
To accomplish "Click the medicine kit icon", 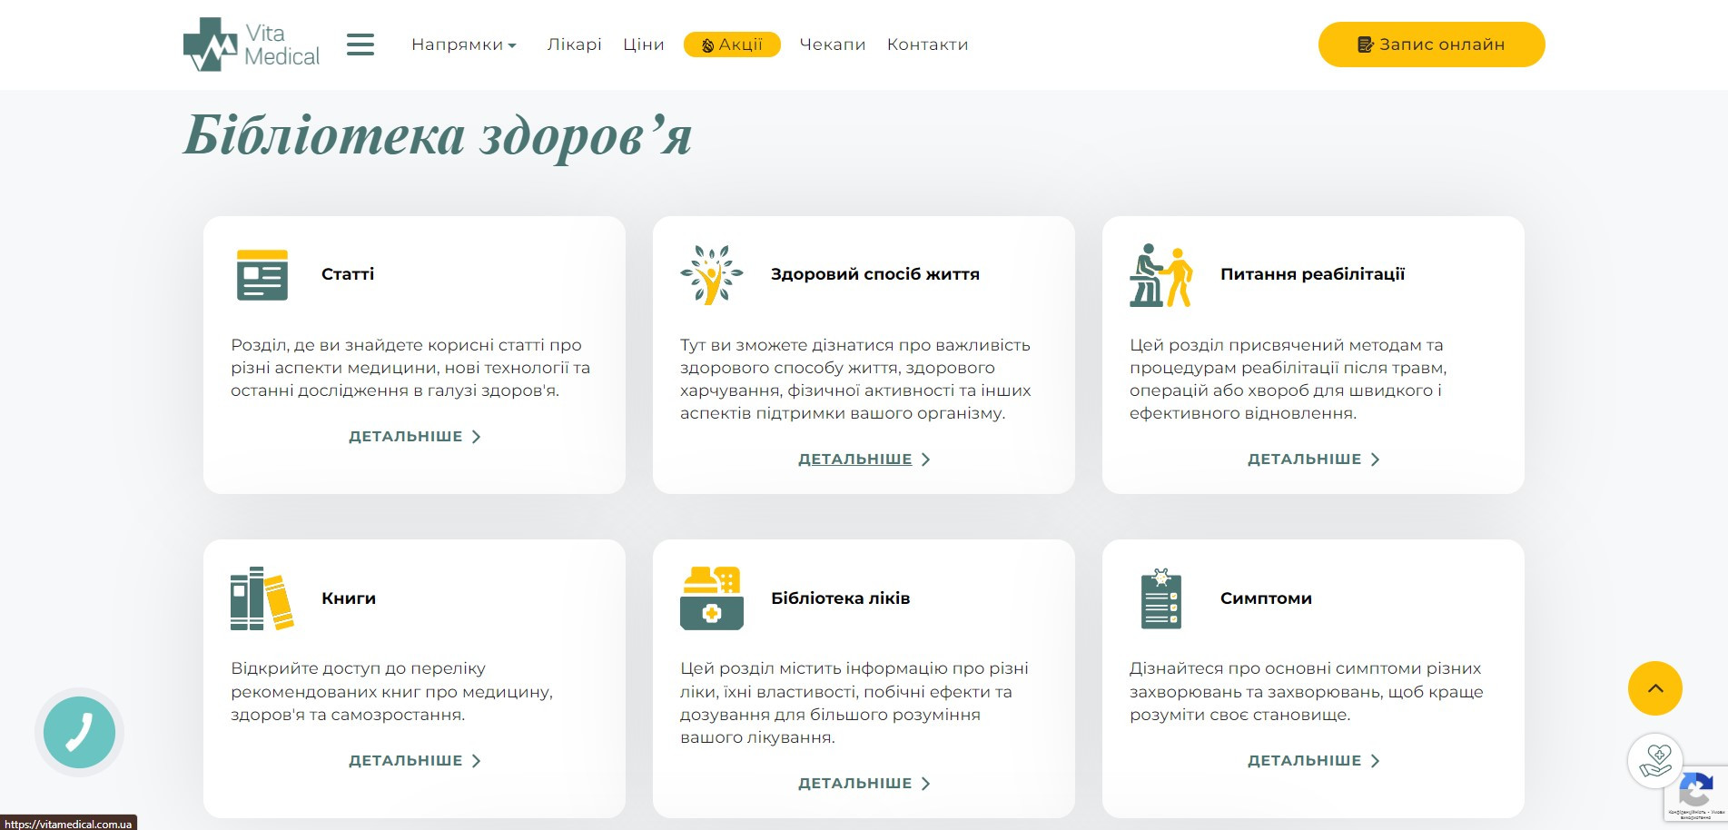I will (711, 598).
